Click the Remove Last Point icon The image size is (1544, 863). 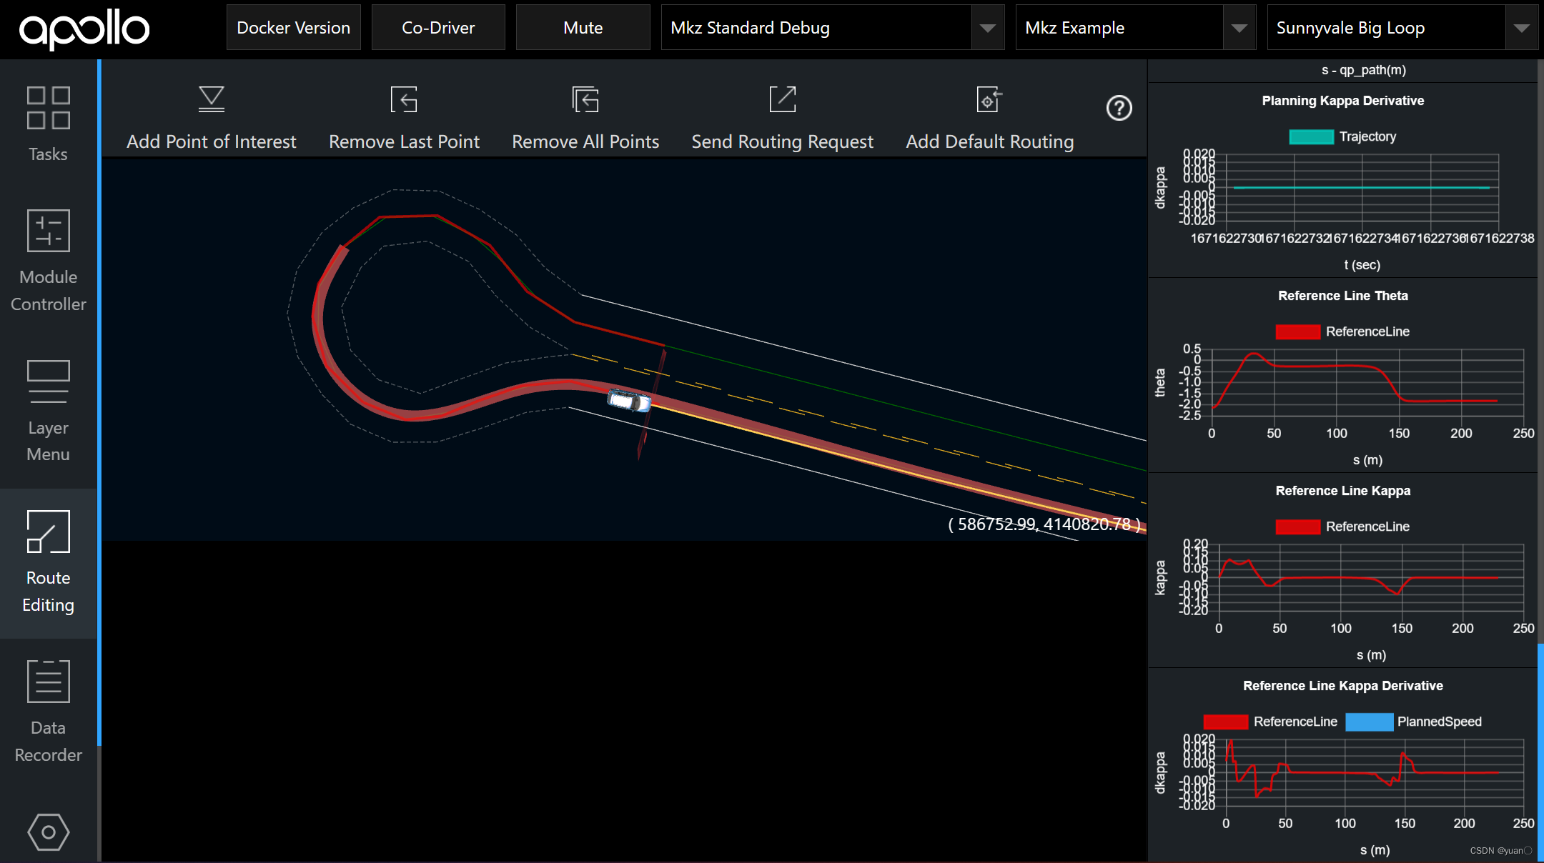(404, 99)
